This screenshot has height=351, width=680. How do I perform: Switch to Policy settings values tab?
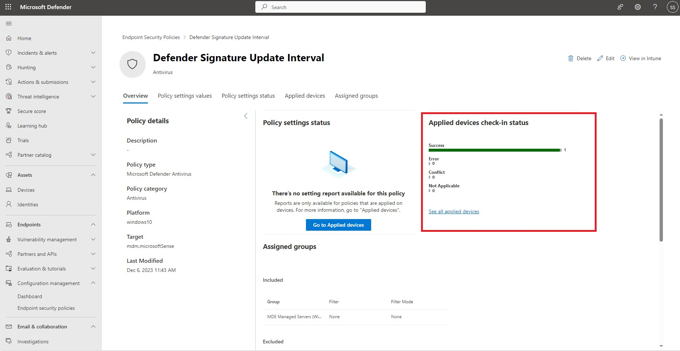tap(185, 96)
